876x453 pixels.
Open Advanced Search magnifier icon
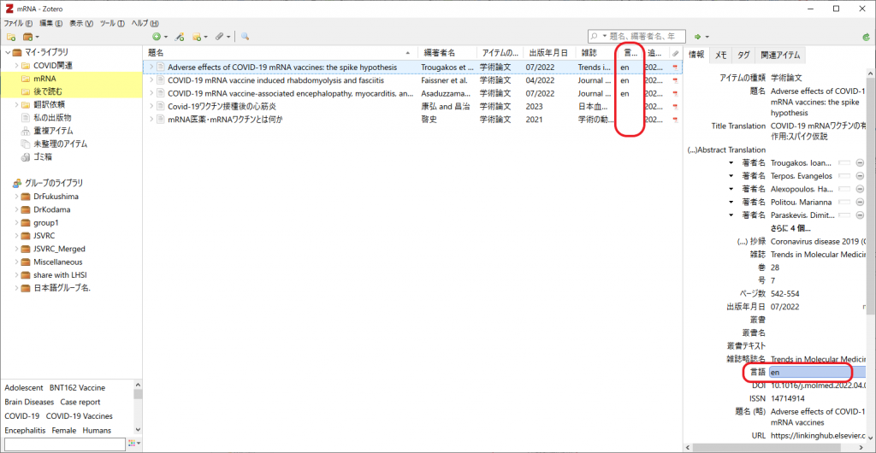click(245, 37)
